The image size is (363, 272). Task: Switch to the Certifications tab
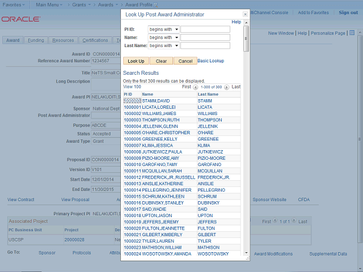coord(95,40)
